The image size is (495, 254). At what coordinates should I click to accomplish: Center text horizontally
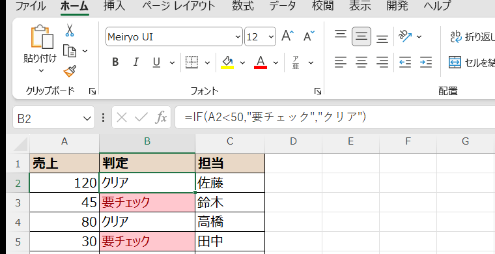tap(361, 62)
